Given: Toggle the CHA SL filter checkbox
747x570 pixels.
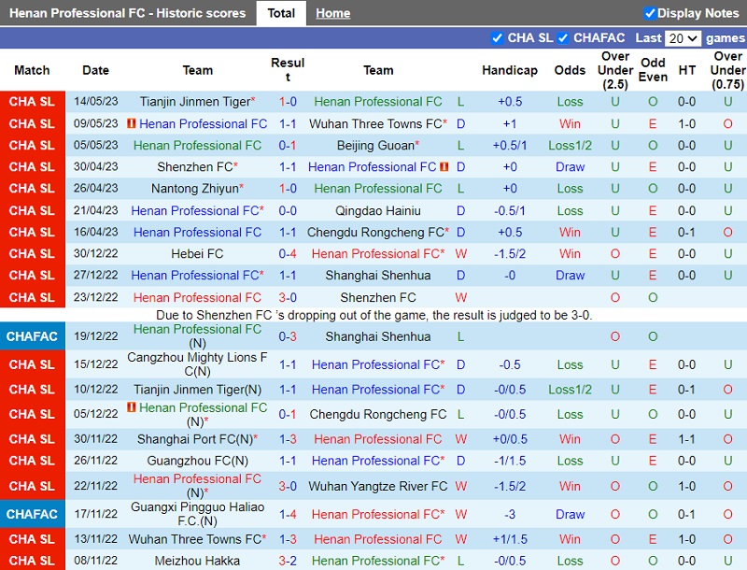Looking at the screenshot, I should tap(499, 38).
